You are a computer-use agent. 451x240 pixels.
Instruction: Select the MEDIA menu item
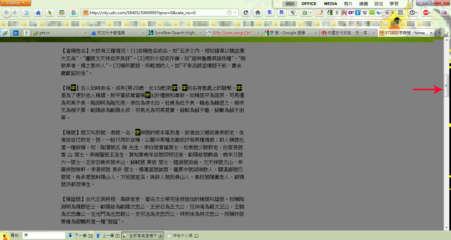330,4
